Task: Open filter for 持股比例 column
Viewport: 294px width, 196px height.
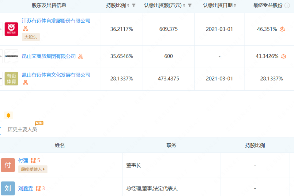Action: (134, 6)
